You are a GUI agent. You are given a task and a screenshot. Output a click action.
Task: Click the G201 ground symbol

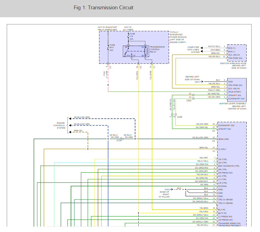coord(202,82)
